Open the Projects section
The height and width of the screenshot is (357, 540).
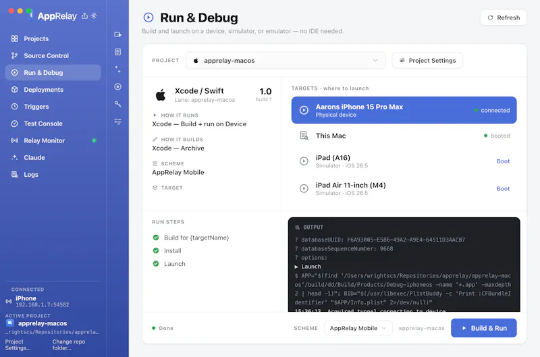pyautogui.click(x=53, y=38)
